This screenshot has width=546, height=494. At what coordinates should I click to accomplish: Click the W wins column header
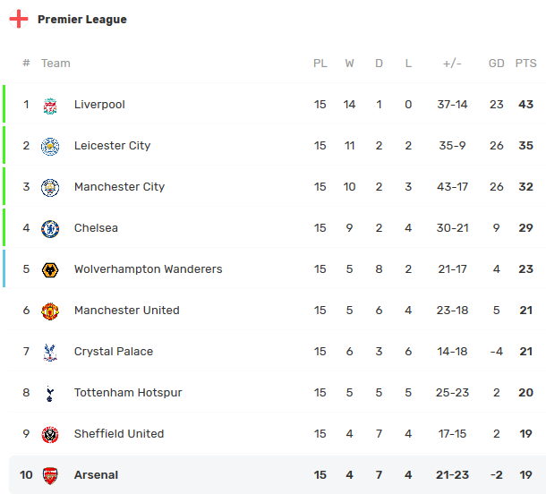tap(349, 64)
